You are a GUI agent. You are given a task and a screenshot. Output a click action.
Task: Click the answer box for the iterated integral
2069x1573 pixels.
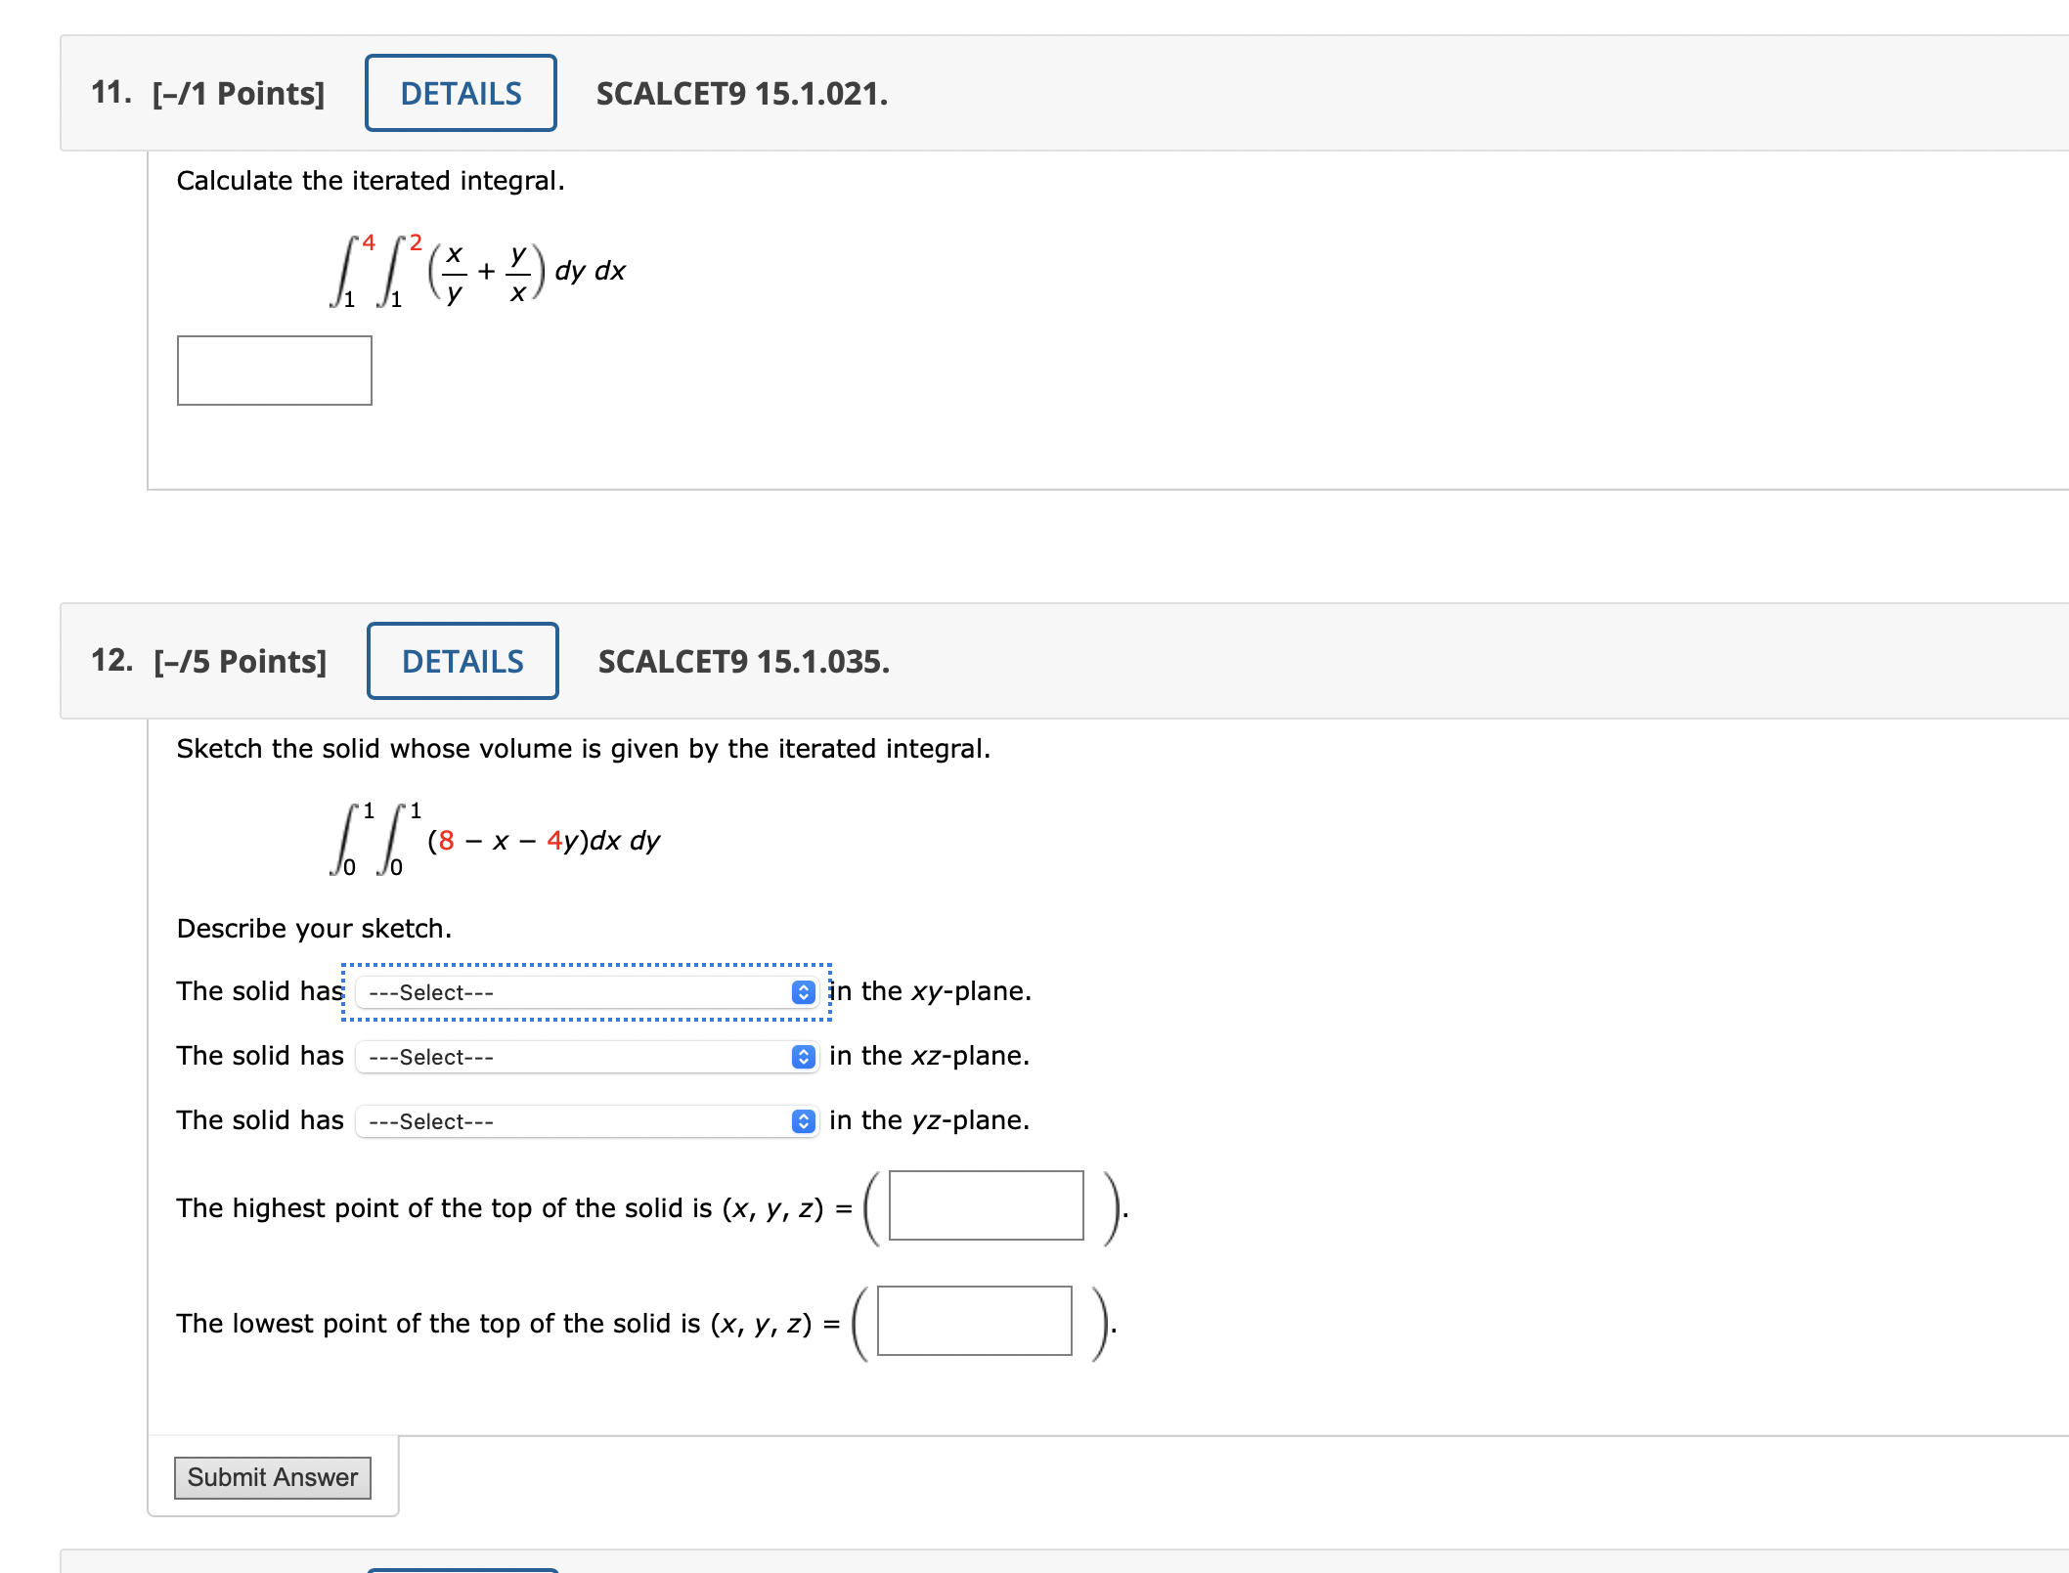[x=274, y=370]
